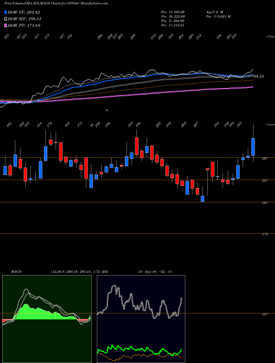Click the white DOW MT legend swatch
Screen dimensions: 275x363
5,19
